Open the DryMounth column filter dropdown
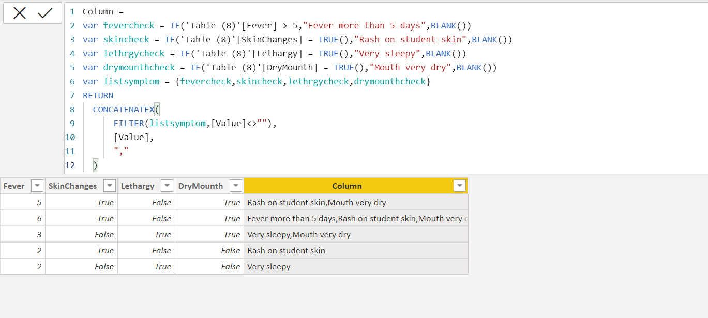This screenshot has width=708, height=318. [235, 186]
